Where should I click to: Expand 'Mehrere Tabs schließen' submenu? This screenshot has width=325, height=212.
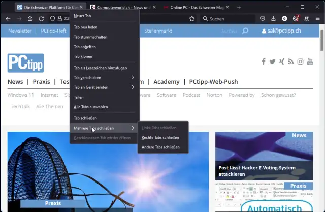[104, 128]
